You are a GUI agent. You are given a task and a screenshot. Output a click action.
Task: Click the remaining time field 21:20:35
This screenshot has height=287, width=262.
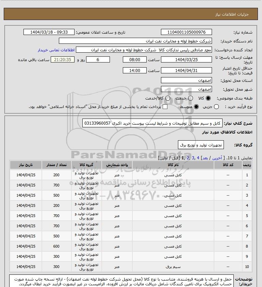click(x=63, y=60)
